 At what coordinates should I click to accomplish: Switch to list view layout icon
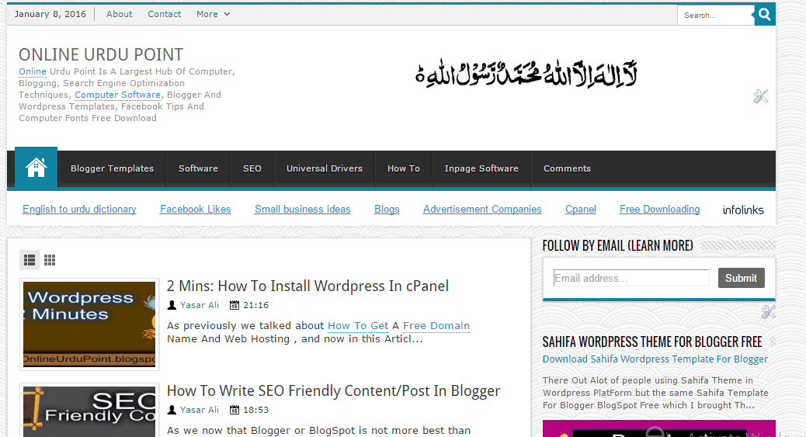pos(30,260)
